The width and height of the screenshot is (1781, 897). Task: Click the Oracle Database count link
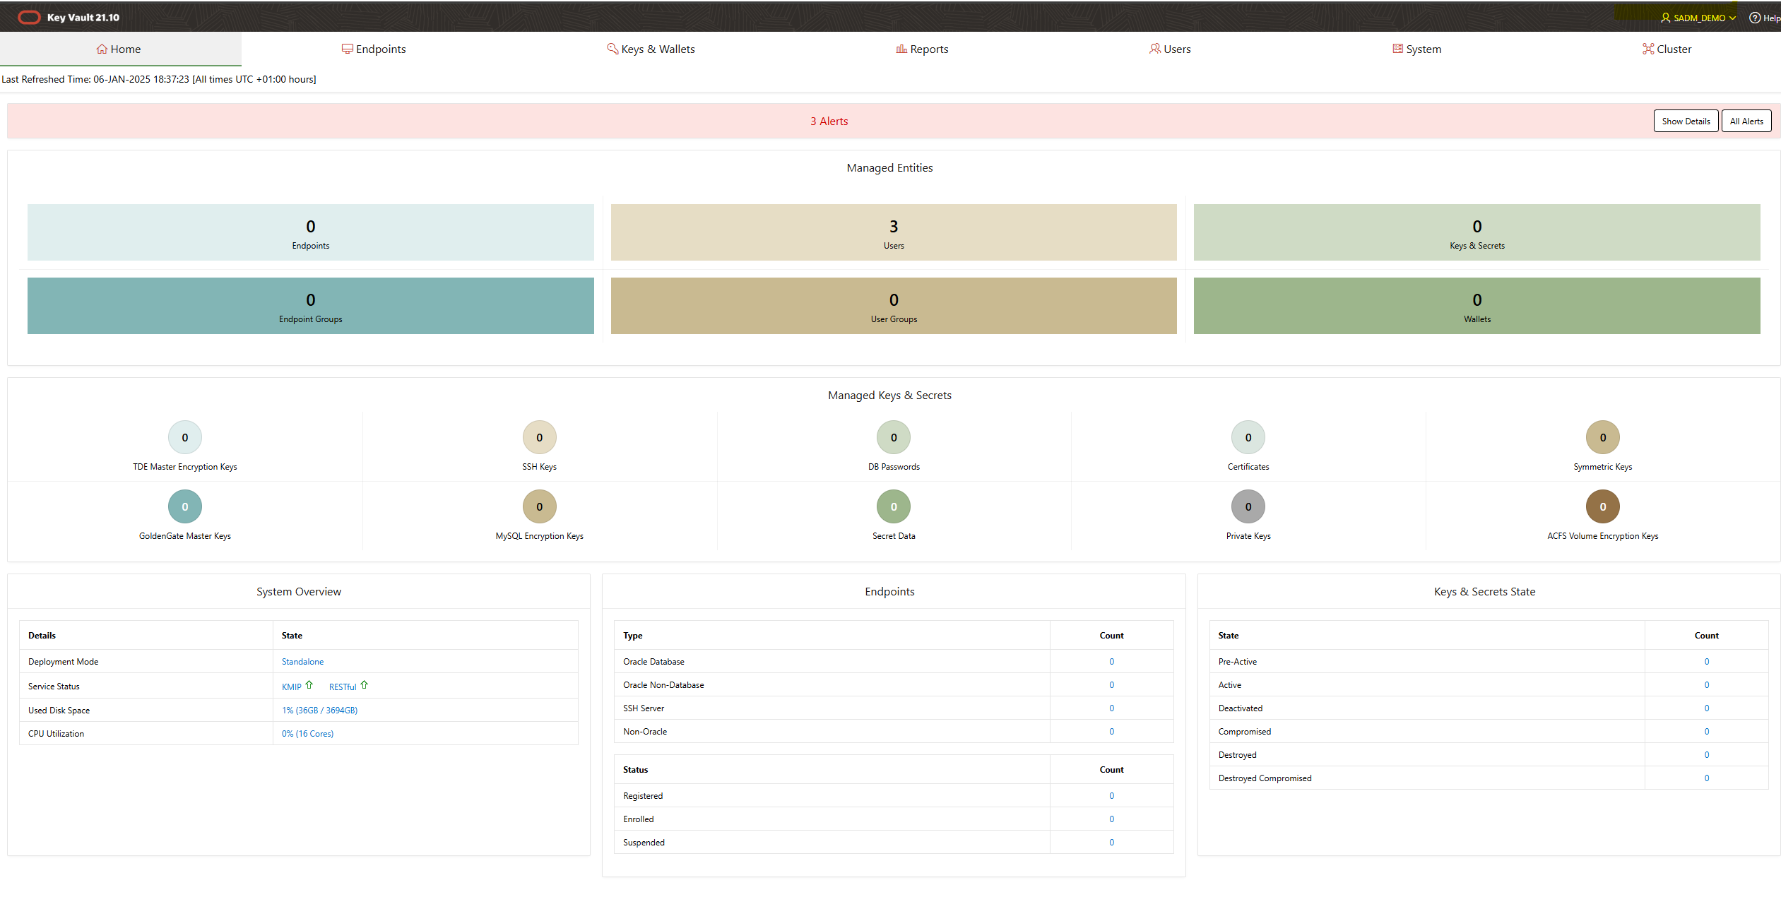click(1111, 662)
